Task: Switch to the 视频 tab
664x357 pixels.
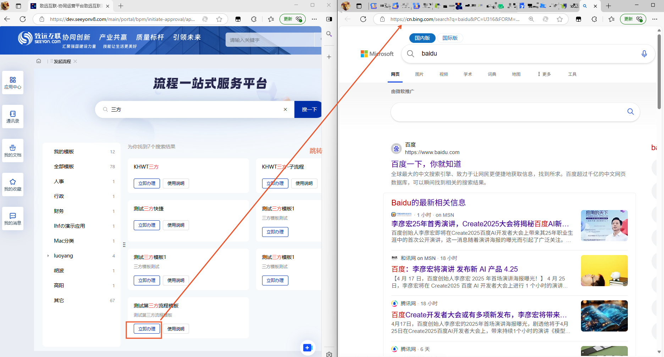Action: point(443,74)
